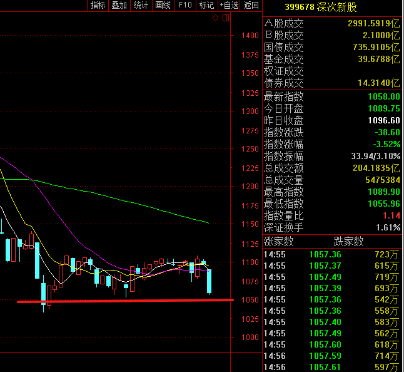The width and height of the screenshot is (404, 372).
Task: Select the 总成交量 value 5475384
Action: point(383,180)
